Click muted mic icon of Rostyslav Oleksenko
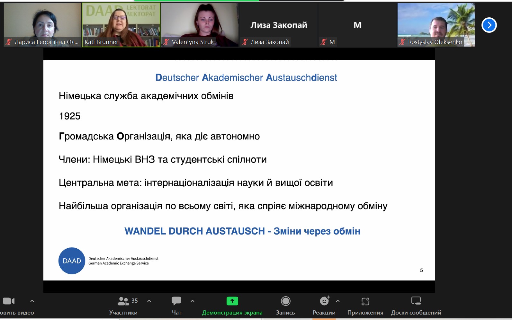Screen dimensions: 512x320 (x=402, y=42)
